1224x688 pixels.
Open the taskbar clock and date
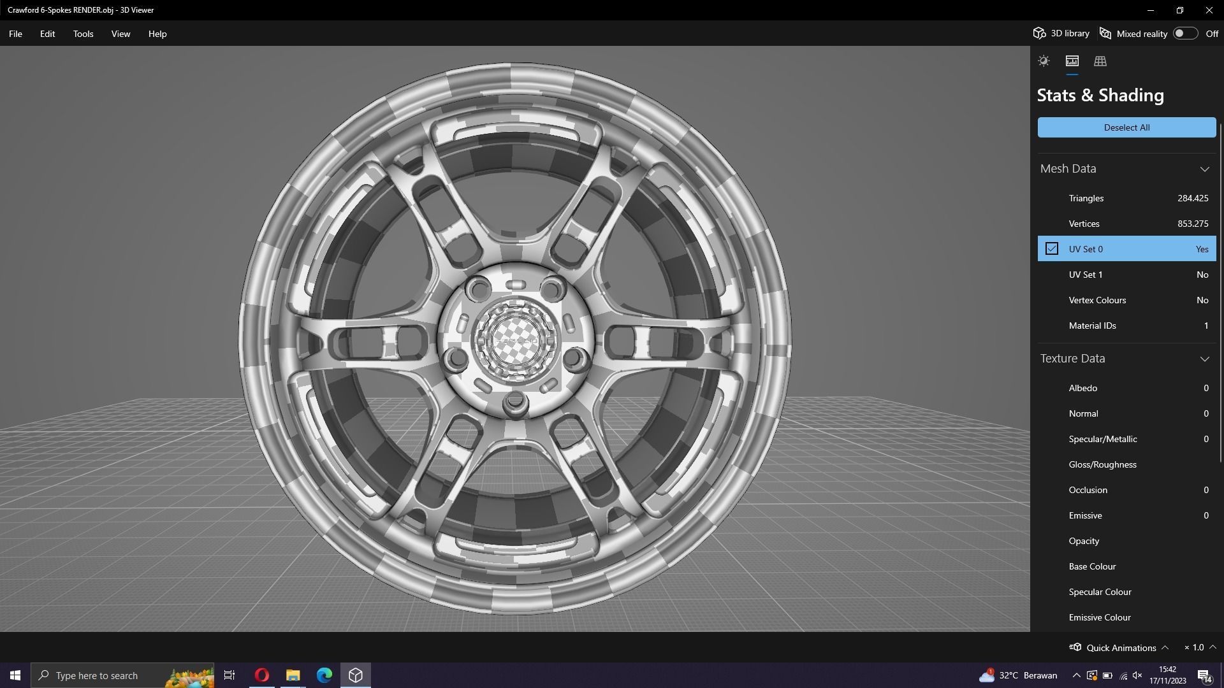coord(1168,675)
